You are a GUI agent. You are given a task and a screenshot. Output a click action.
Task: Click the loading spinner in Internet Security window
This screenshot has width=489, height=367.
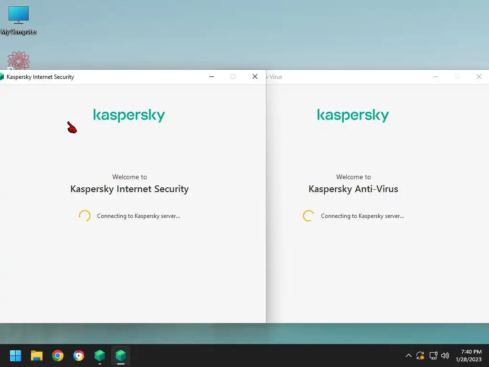pos(85,216)
